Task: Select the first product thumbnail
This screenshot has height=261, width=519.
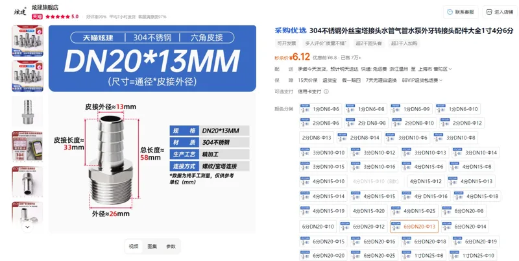Action: (27, 41)
